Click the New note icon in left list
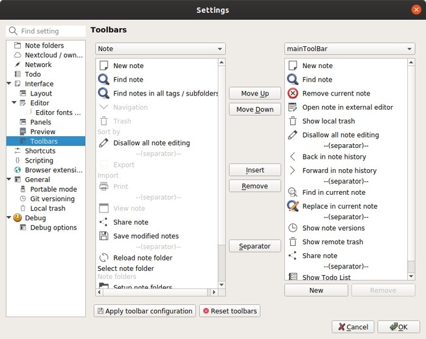Screen dimensions: 426x339 tap(103, 66)
